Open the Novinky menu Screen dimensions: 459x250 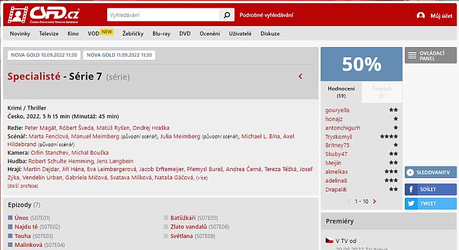(20, 34)
